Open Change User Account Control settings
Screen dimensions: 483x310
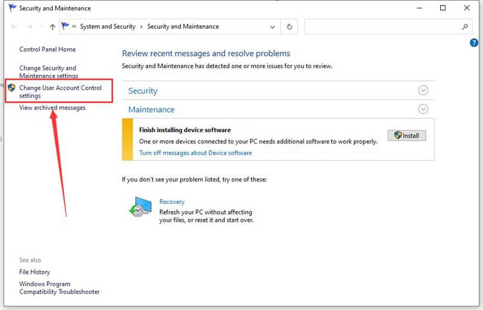(x=60, y=92)
